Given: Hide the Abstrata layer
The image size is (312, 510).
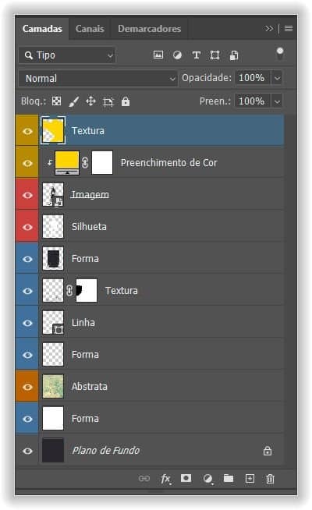Looking at the screenshot, I should point(27,387).
